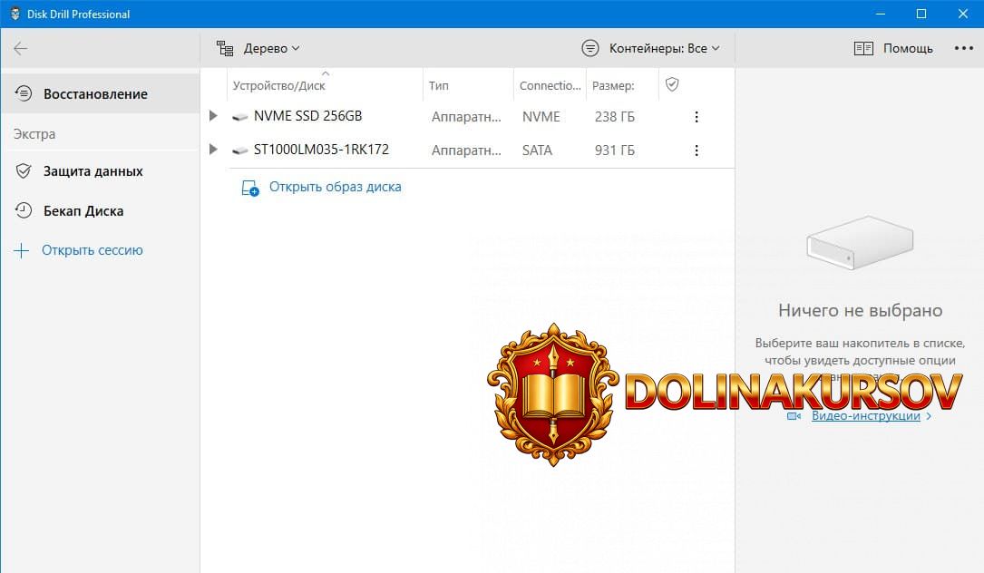Screen dimensions: 984x573
Task: Open the three-dot menu in the top bar
Action: [963, 49]
